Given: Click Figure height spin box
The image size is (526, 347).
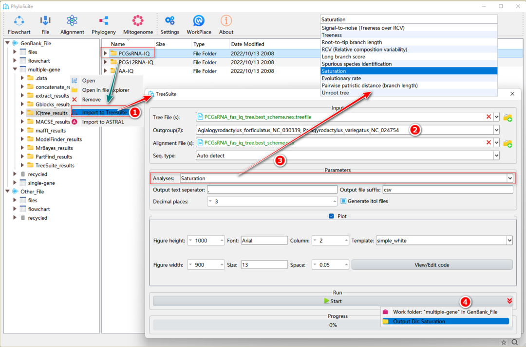Looking at the screenshot, I should (206, 241).
